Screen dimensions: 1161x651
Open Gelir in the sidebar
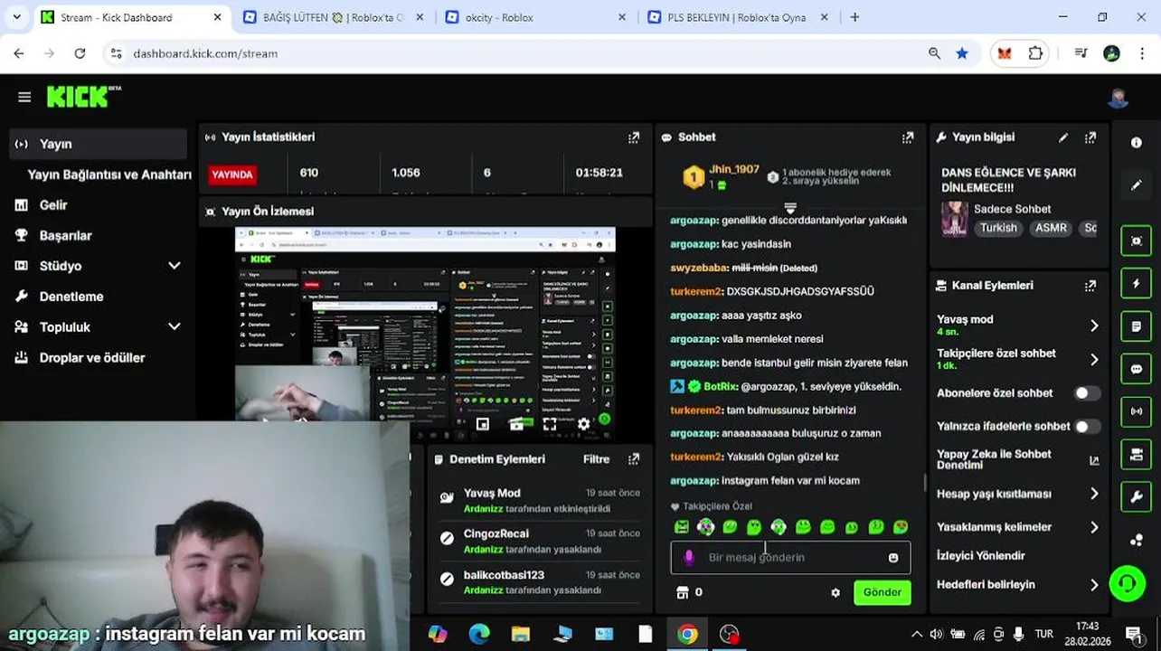[52, 205]
